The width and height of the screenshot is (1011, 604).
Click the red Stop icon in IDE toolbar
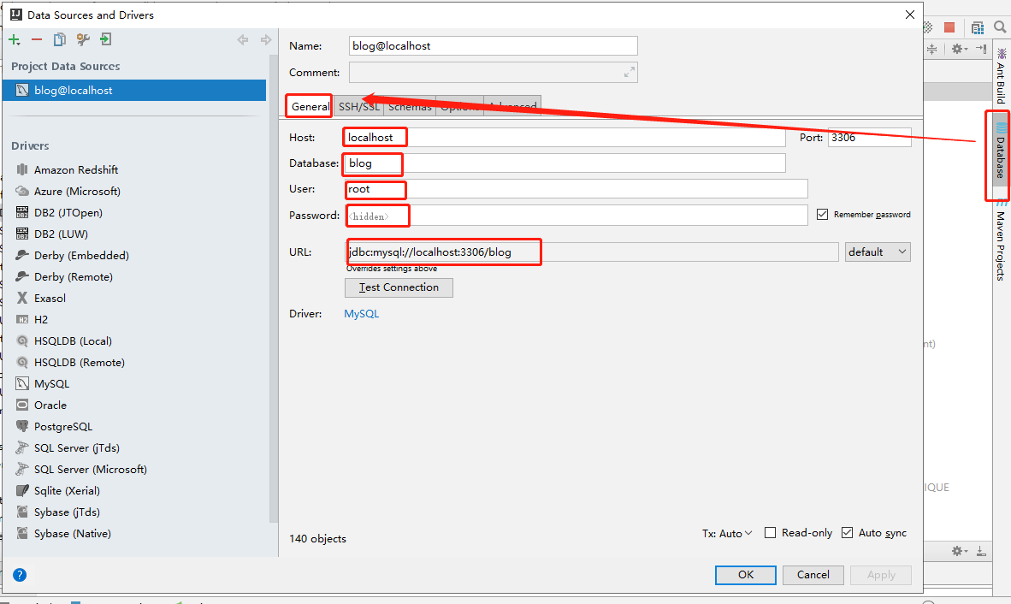(x=949, y=27)
